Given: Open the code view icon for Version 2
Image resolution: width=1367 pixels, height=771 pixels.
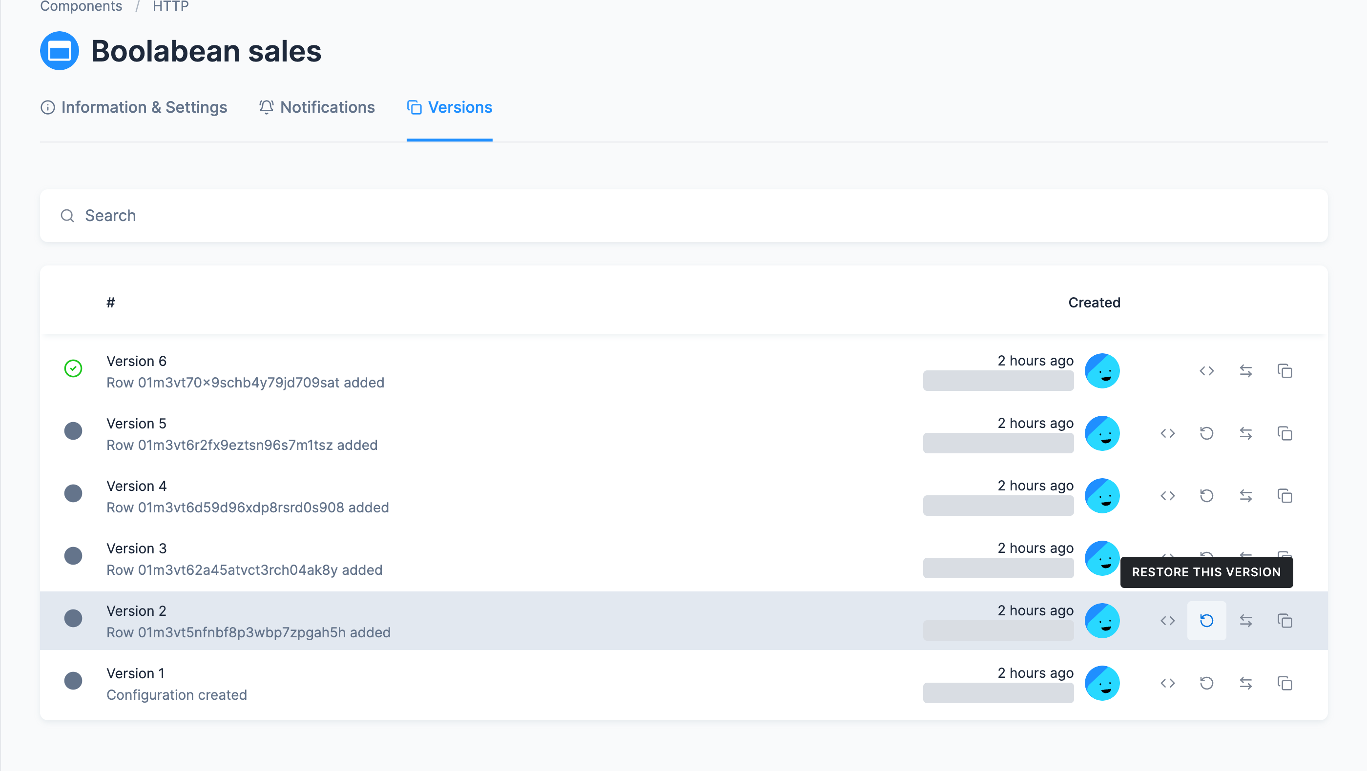Looking at the screenshot, I should (x=1167, y=620).
